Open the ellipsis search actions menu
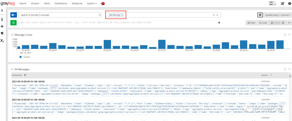Viewport: 292px width, 121px height. 289,23
